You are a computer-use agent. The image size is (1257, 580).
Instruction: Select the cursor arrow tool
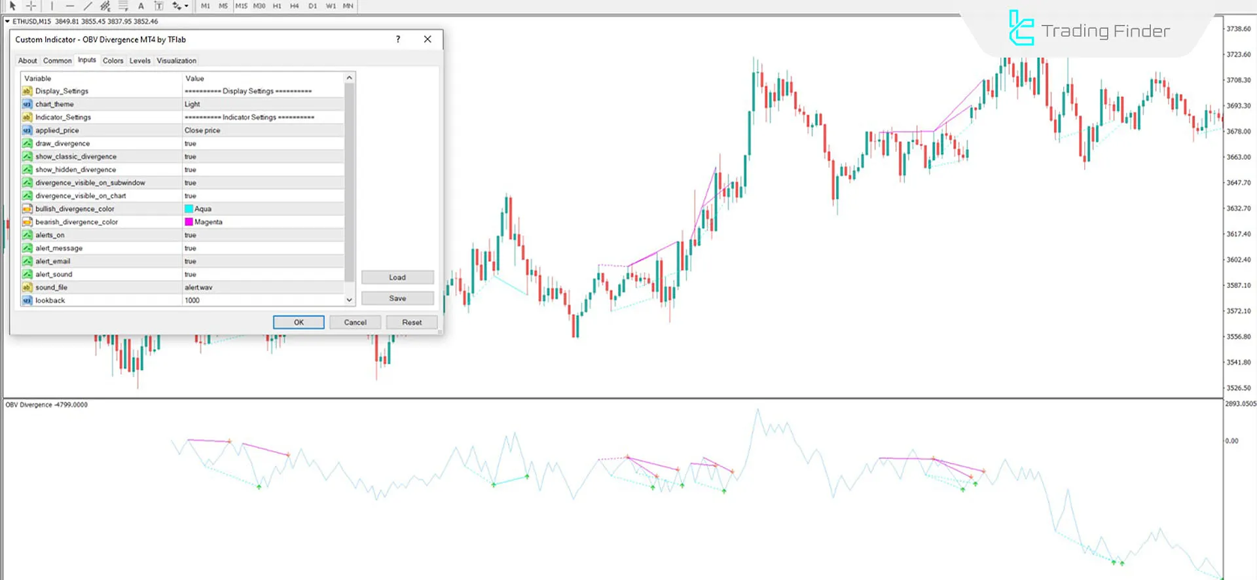point(12,6)
